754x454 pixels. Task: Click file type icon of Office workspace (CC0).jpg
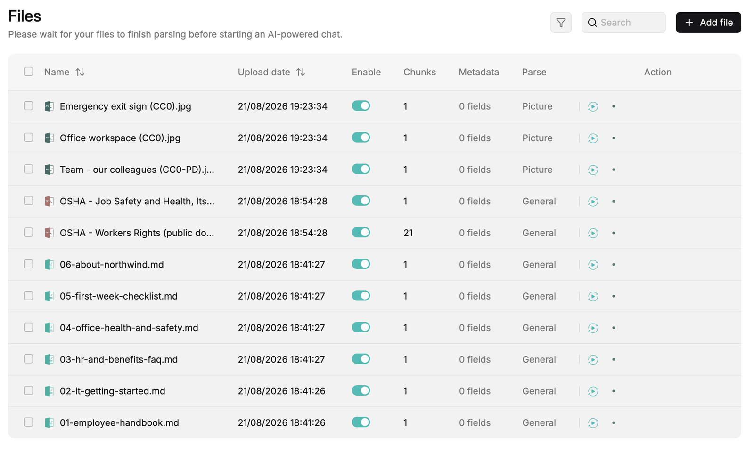point(49,138)
